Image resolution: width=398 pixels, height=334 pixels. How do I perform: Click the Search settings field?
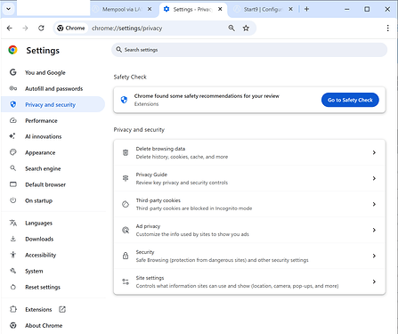(x=249, y=50)
